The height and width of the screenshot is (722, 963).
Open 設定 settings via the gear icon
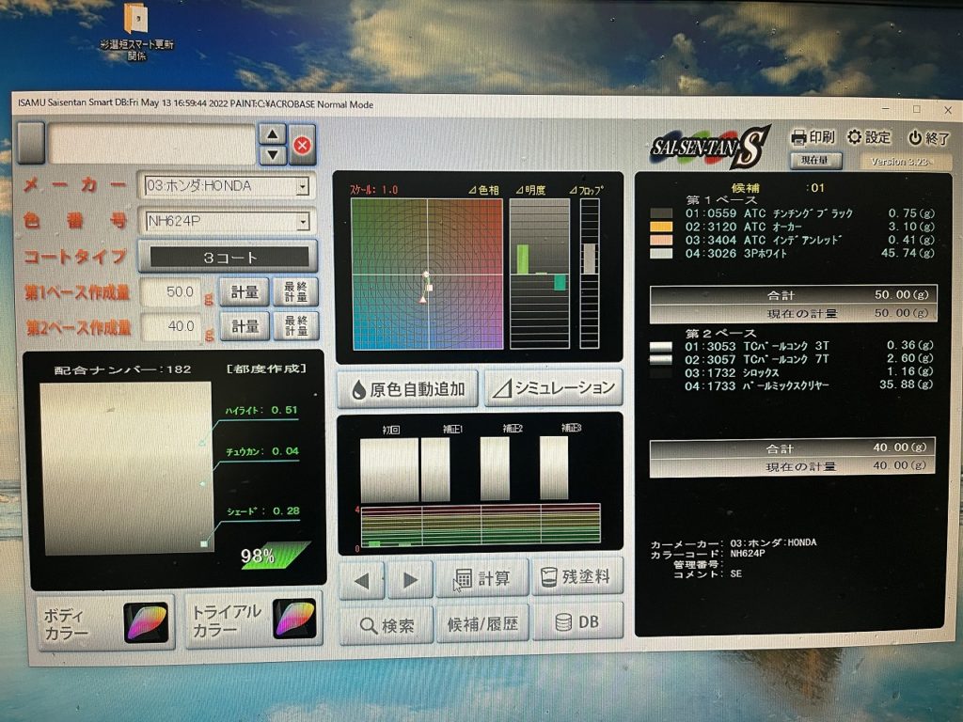click(x=854, y=137)
